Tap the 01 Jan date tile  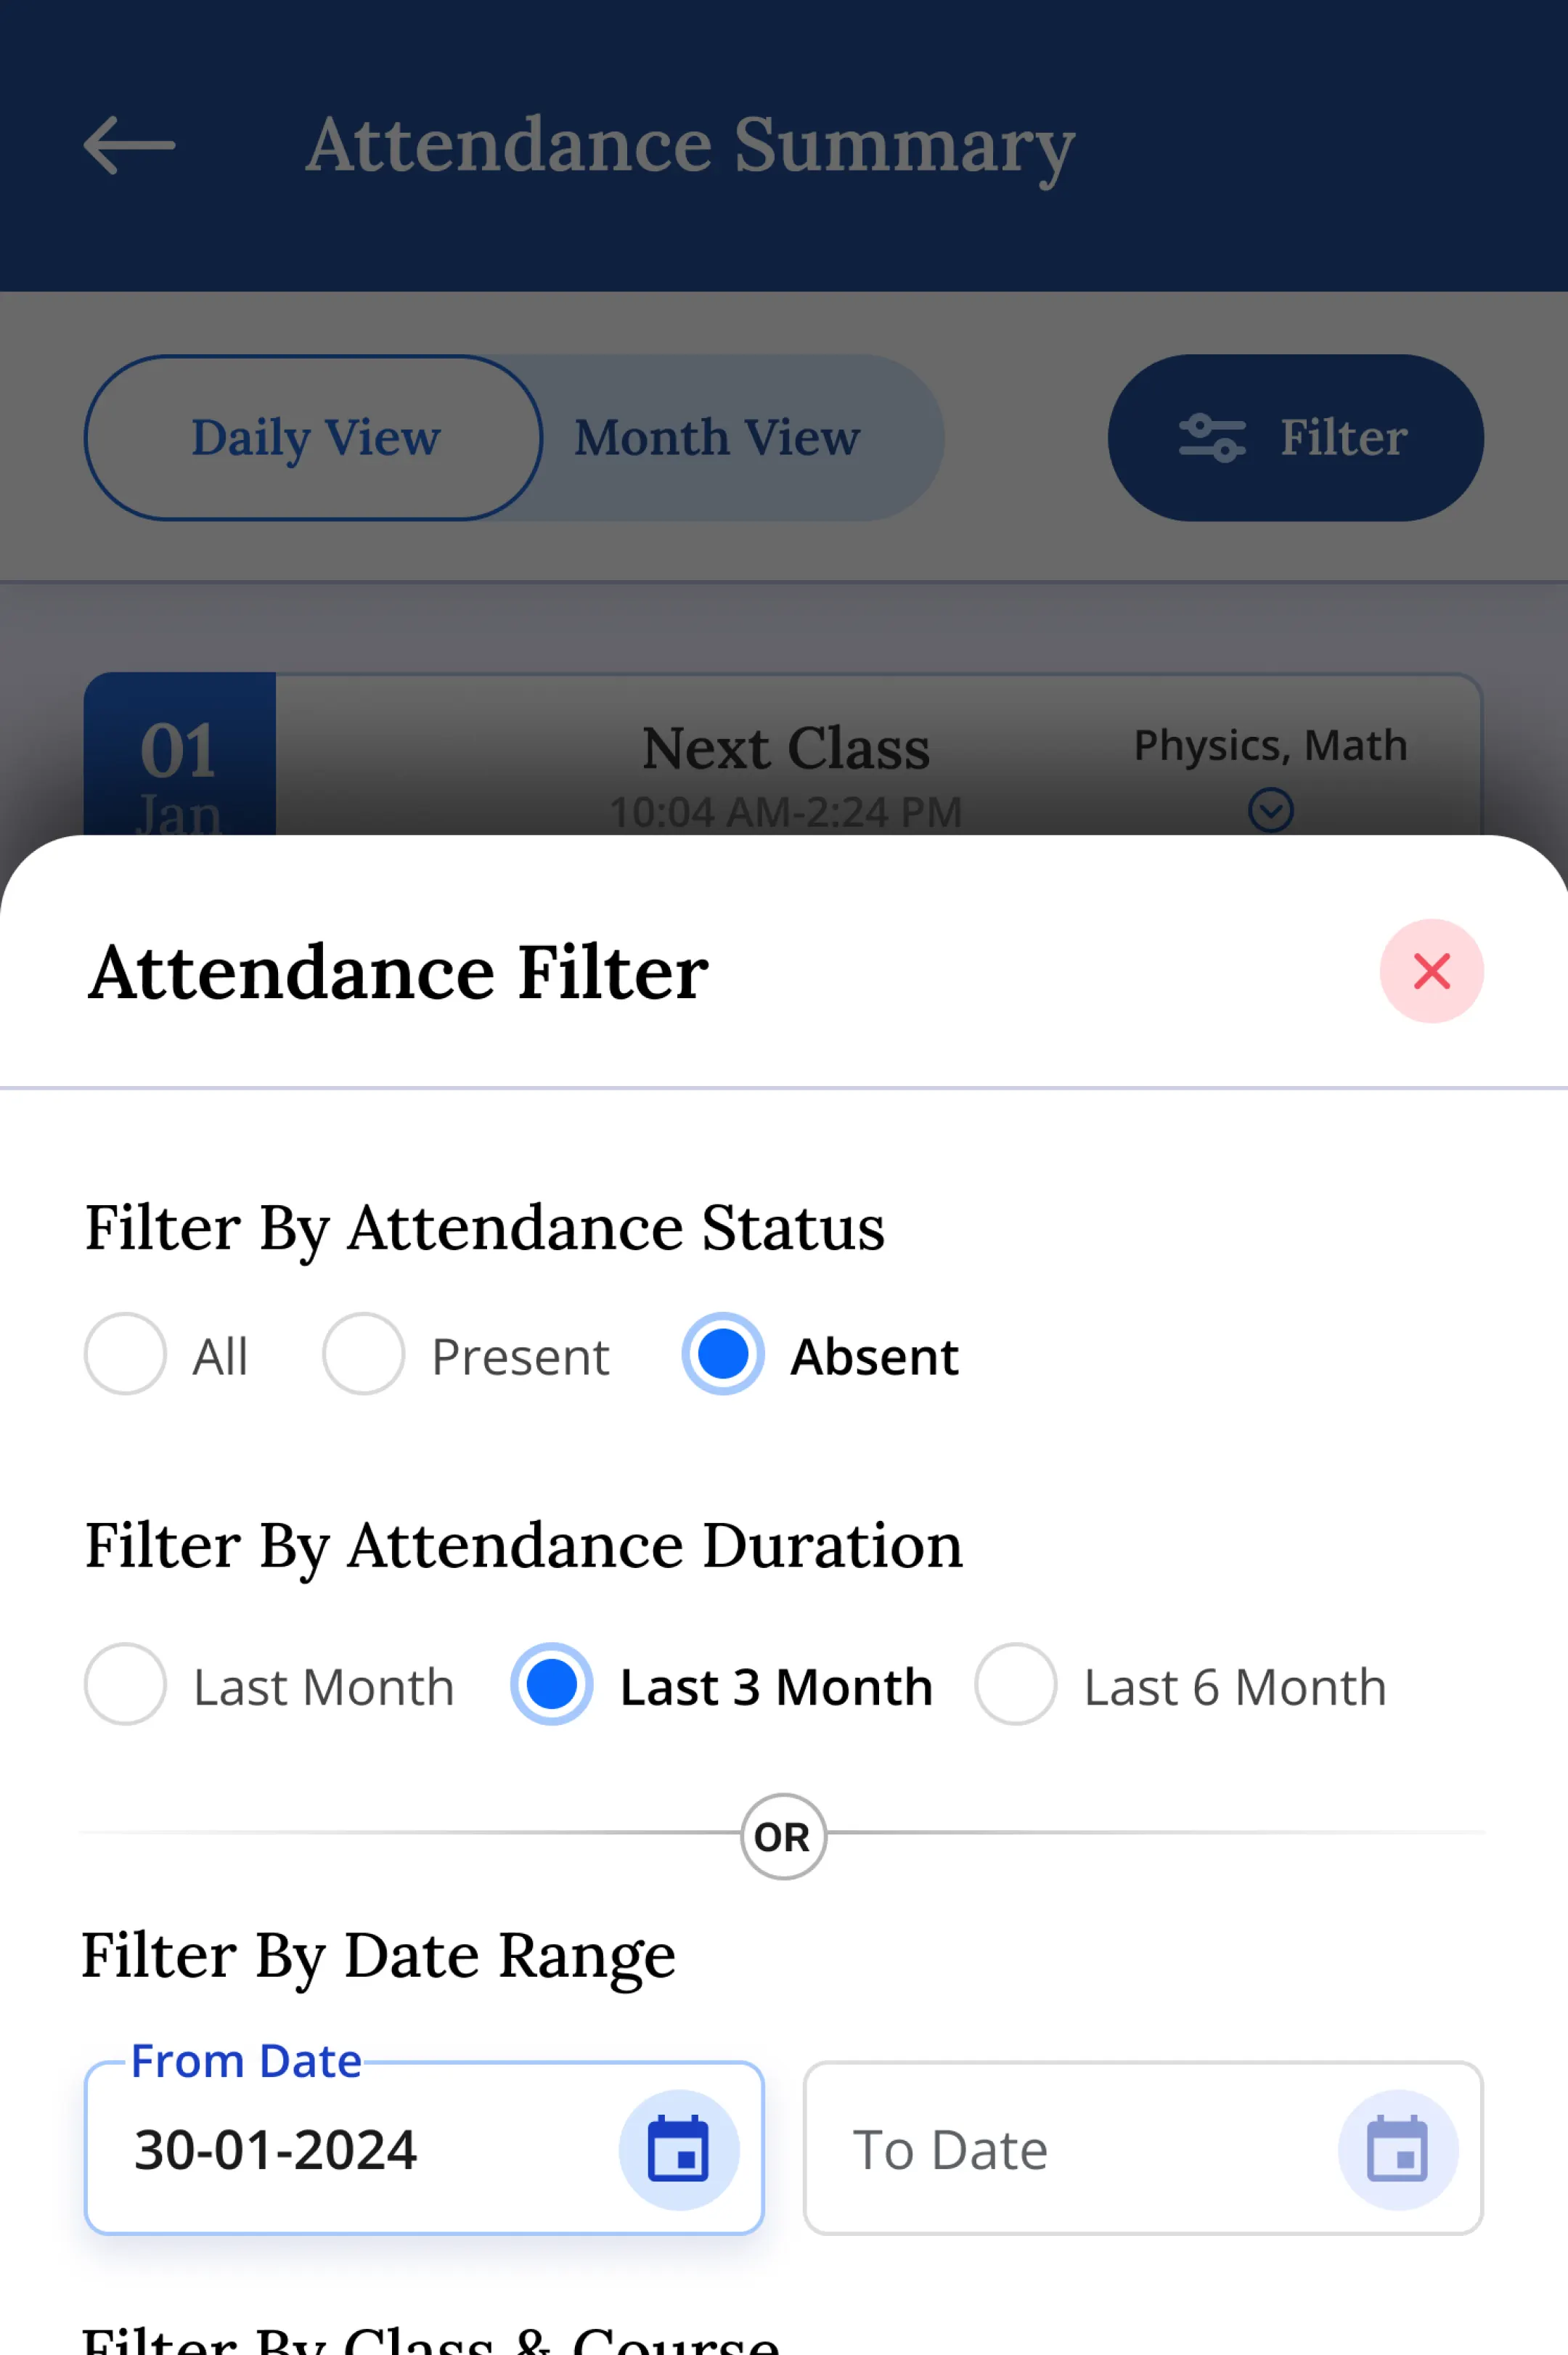click(179, 760)
